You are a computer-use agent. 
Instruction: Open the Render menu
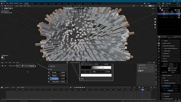pyautogui.click(x=11, y=3)
